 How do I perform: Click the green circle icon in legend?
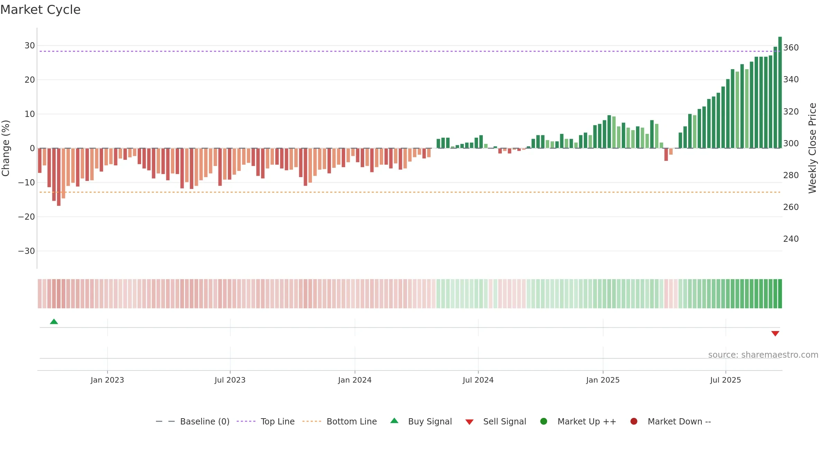point(544,421)
